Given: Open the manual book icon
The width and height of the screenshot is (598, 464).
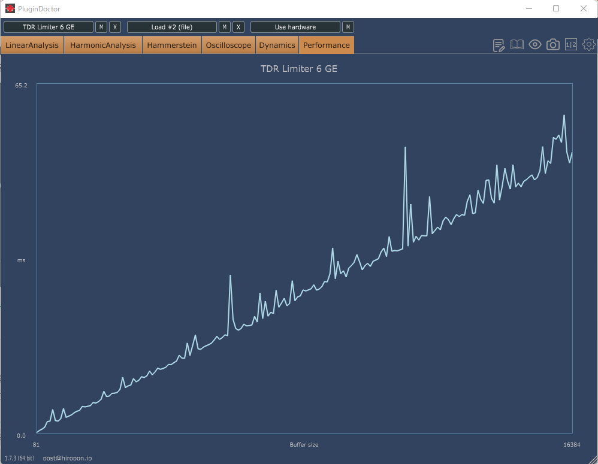Looking at the screenshot, I should pyautogui.click(x=517, y=44).
